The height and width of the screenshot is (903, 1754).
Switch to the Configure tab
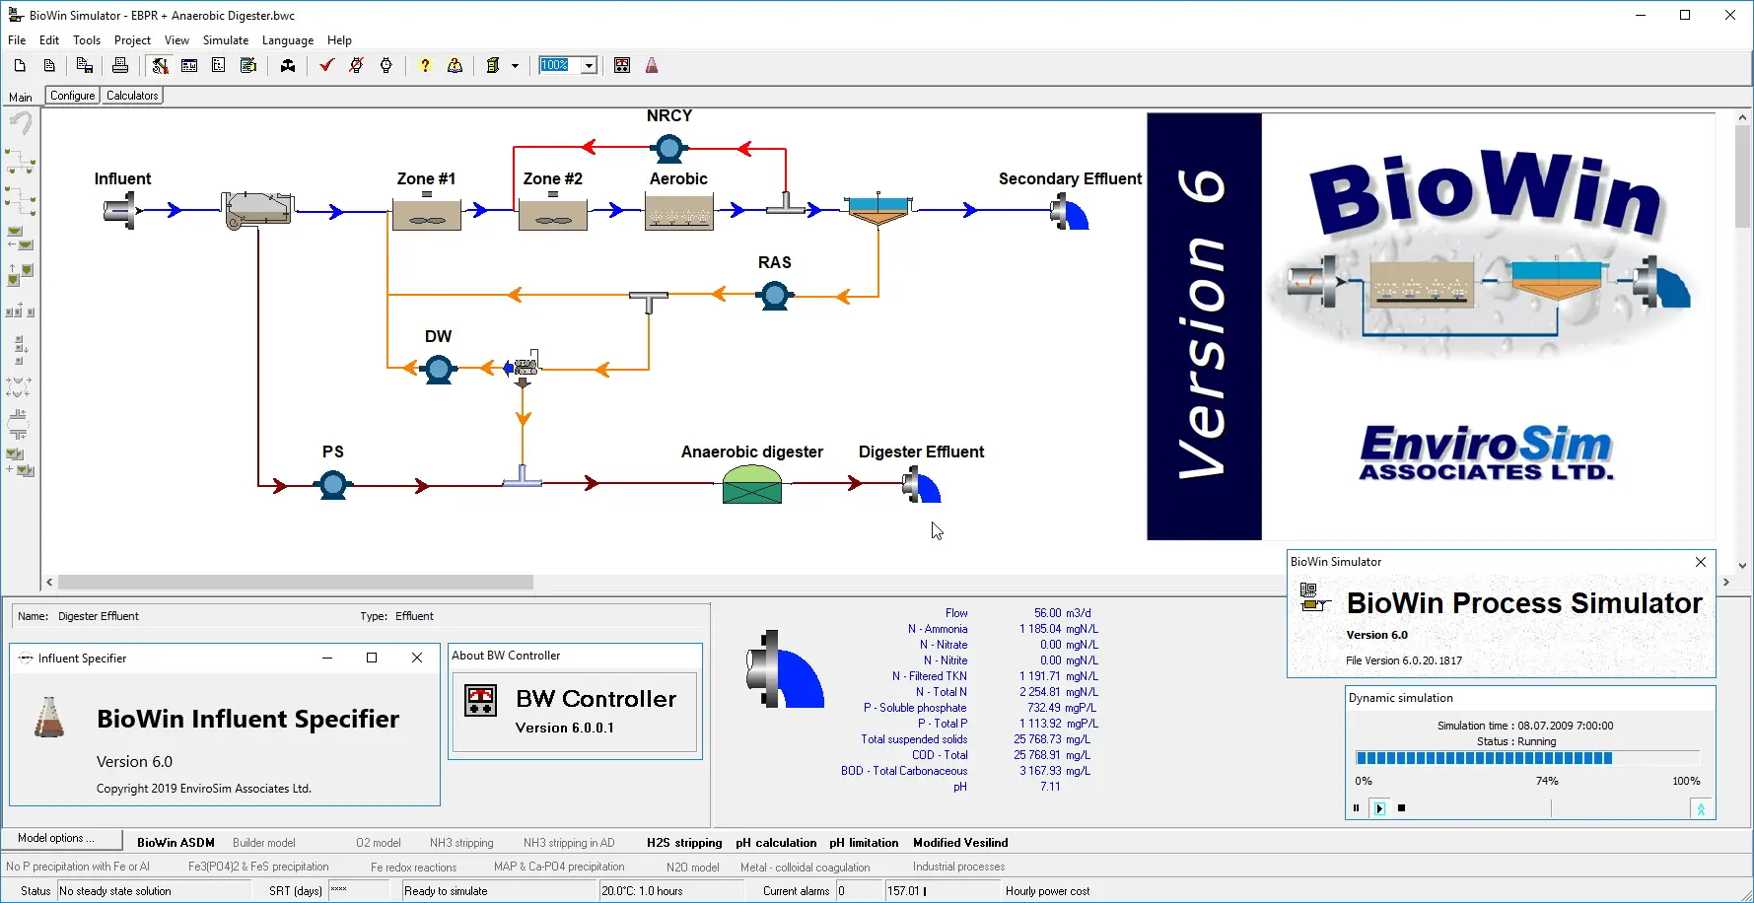click(x=73, y=96)
